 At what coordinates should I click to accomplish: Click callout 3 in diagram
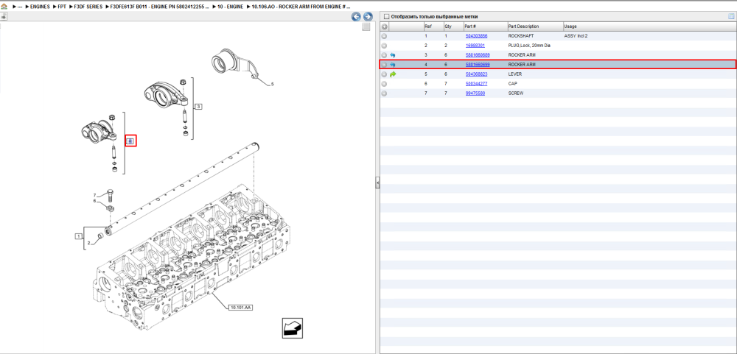(198, 107)
